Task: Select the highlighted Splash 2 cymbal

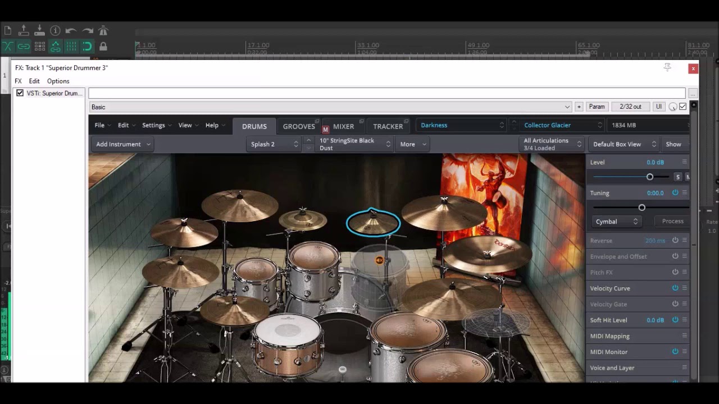Action: 373,222
